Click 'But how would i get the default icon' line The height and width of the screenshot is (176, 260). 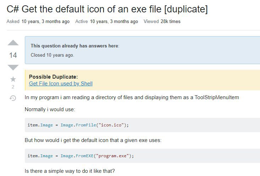pyautogui.click(x=93, y=140)
